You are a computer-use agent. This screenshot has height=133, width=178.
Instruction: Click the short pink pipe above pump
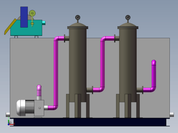pyautogui.click(x=39, y=90)
